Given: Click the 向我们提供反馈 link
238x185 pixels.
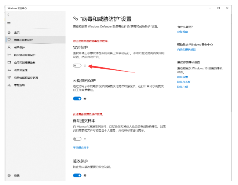Looking at the screenshot, I should (186, 49).
